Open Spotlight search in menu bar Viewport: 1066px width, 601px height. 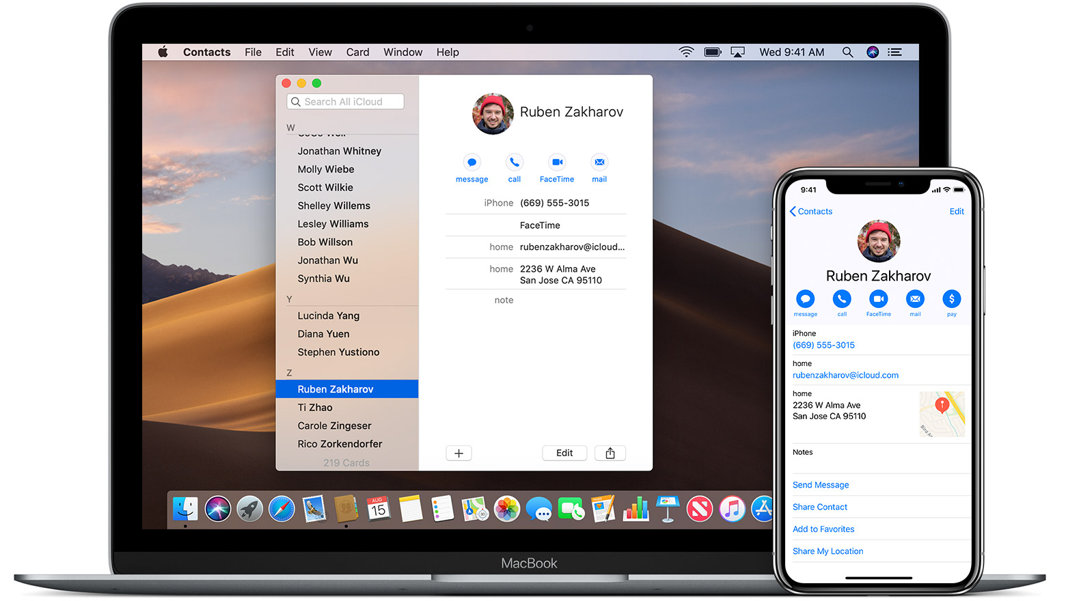847,53
